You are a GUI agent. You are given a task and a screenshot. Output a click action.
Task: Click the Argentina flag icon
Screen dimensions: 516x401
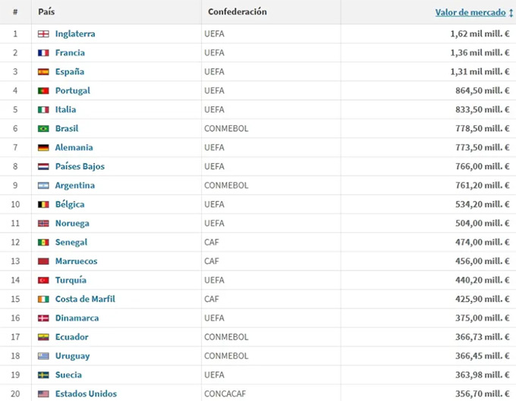point(43,186)
